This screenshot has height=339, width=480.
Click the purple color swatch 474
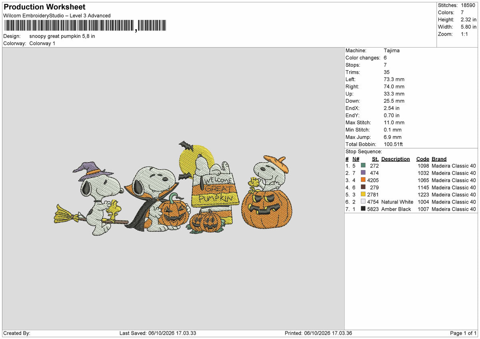pyautogui.click(x=363, y=173)
